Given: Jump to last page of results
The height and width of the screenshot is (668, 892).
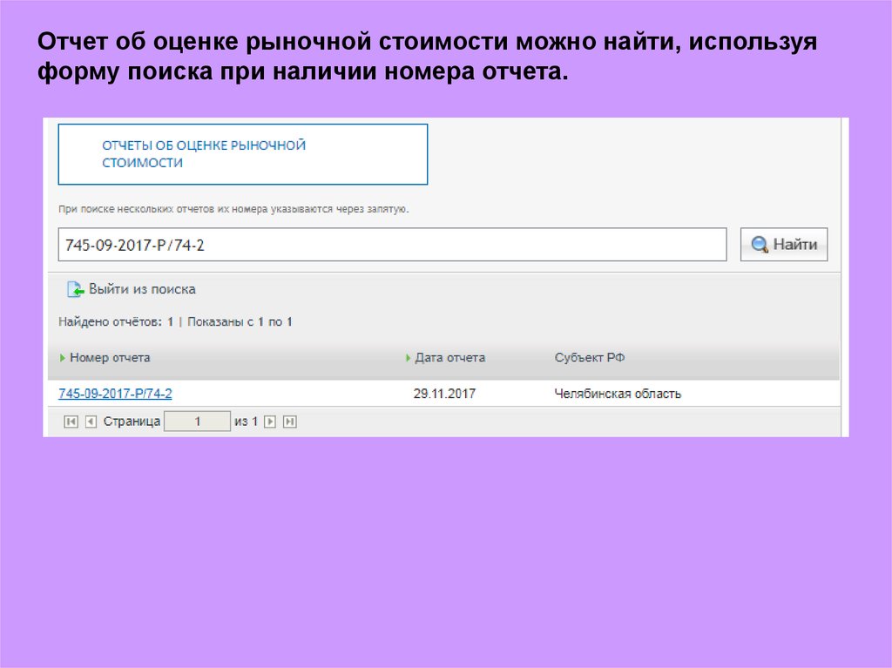Looking at the screenshot, I should (x=290, y=422).
